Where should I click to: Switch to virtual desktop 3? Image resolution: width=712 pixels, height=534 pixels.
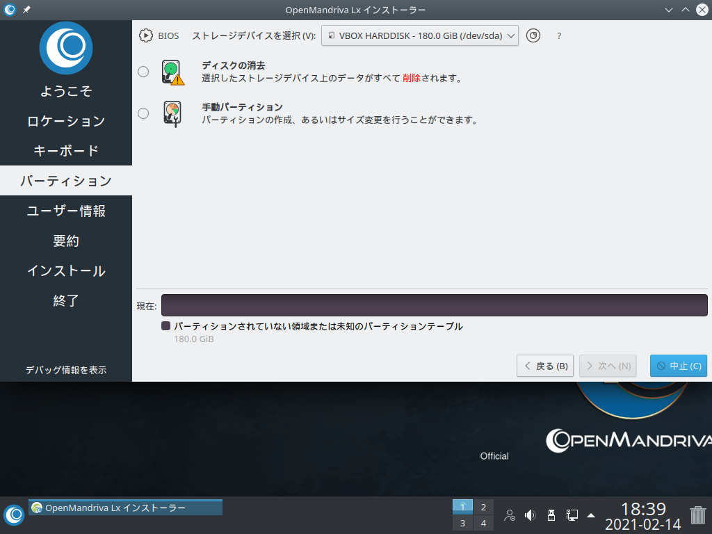(462, 523)
